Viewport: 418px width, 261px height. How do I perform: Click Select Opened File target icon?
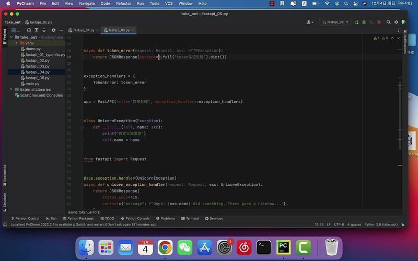(29, 30)
